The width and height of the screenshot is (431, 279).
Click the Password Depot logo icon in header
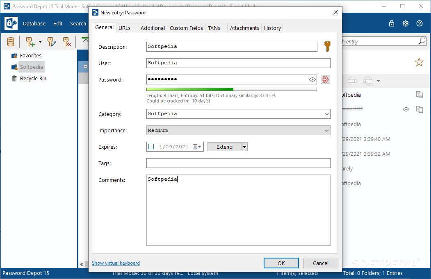11,23
